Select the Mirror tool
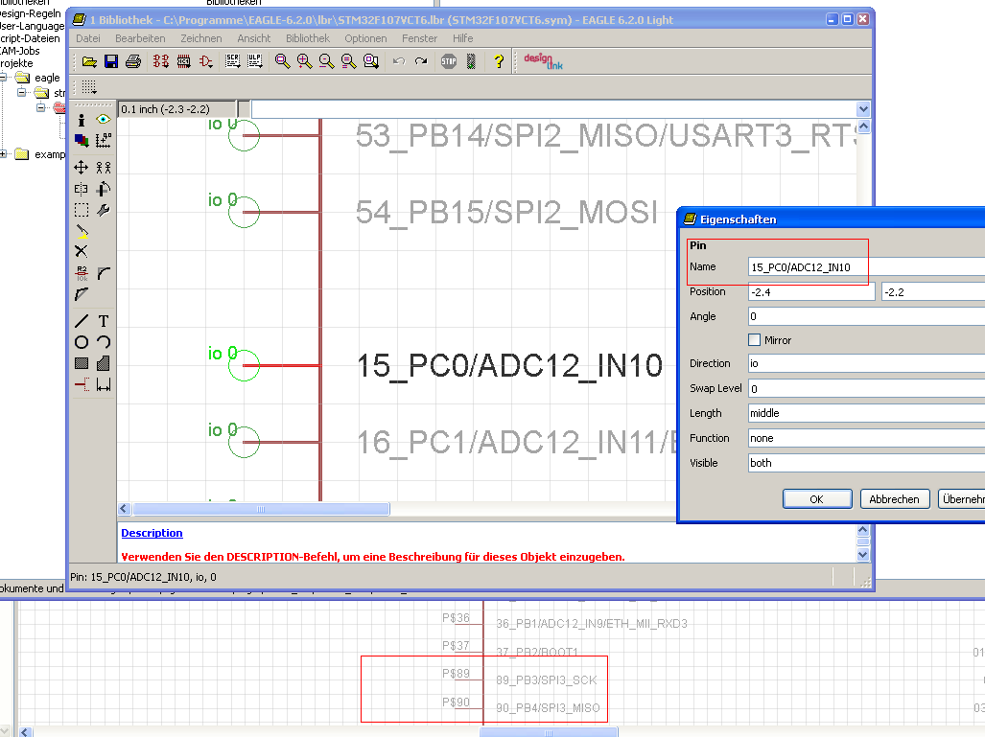 [x=81, y=189]
